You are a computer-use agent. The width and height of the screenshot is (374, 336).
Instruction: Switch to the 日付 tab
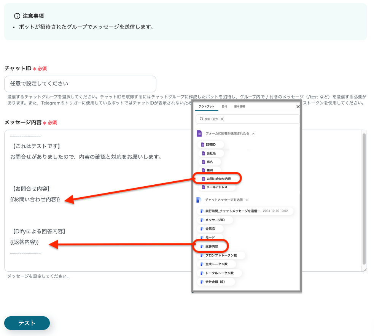(x=224, y=107)
